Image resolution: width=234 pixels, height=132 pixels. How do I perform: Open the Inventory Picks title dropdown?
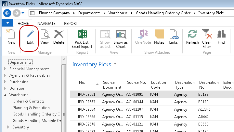click(115, 64)
